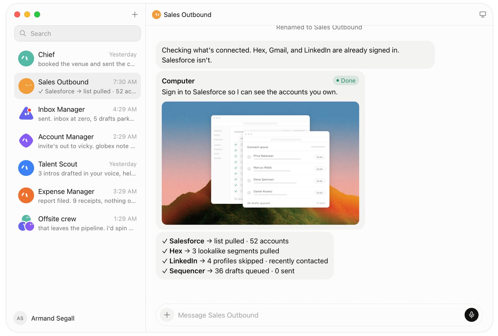This screenshot has width=498, height=336.
Task: Click the 3:29 AM timestamp
Action: coord(125,191)
